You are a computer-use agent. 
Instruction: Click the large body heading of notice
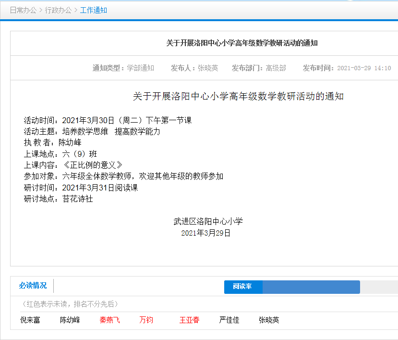pos(238,96)
